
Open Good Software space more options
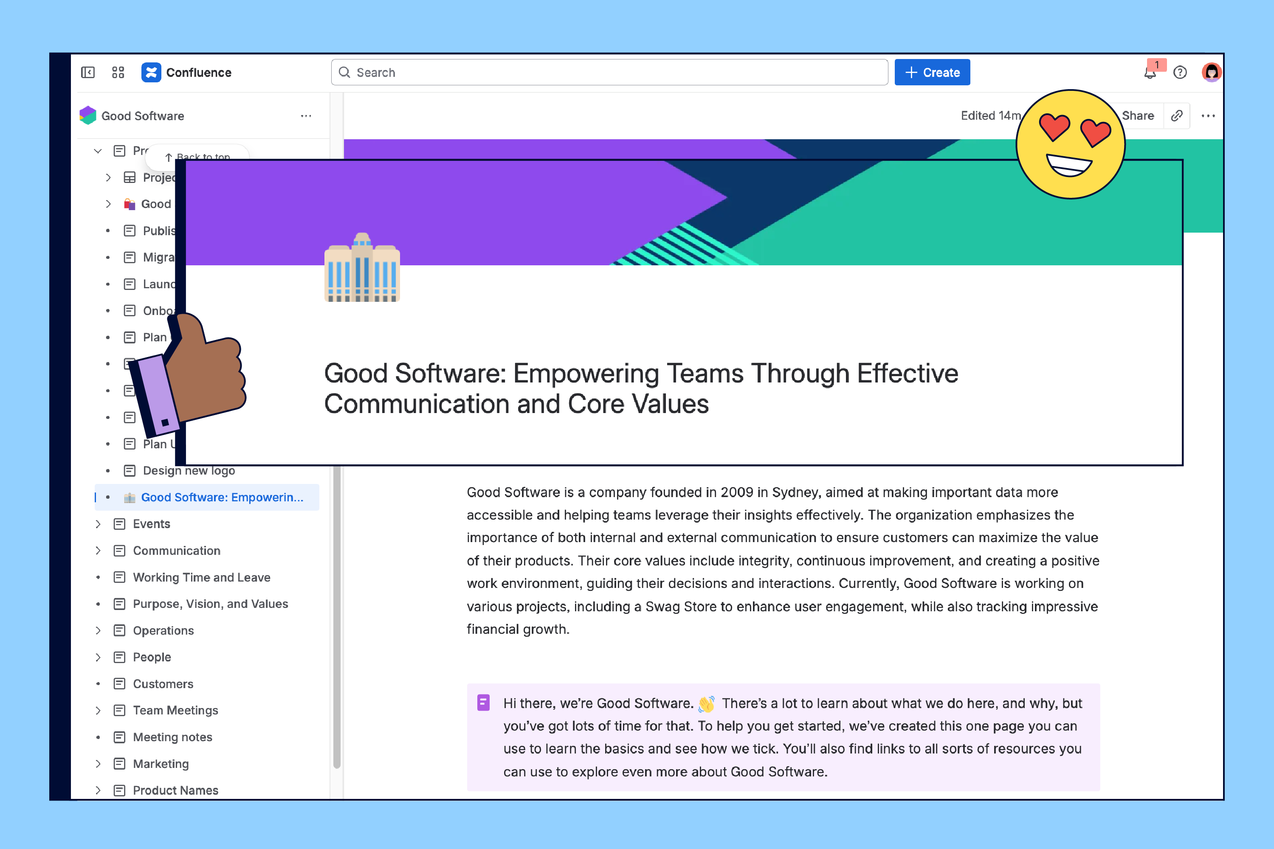(306, 116)
